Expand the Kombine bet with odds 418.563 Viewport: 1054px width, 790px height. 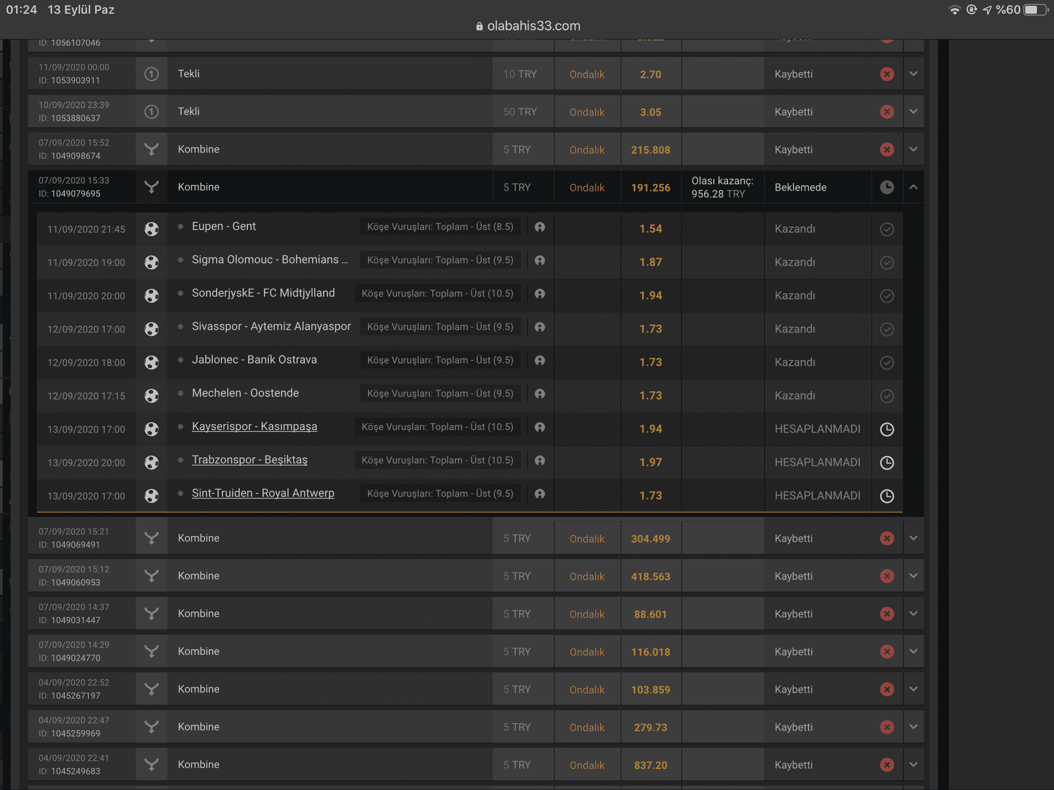[x=913, y=576]
